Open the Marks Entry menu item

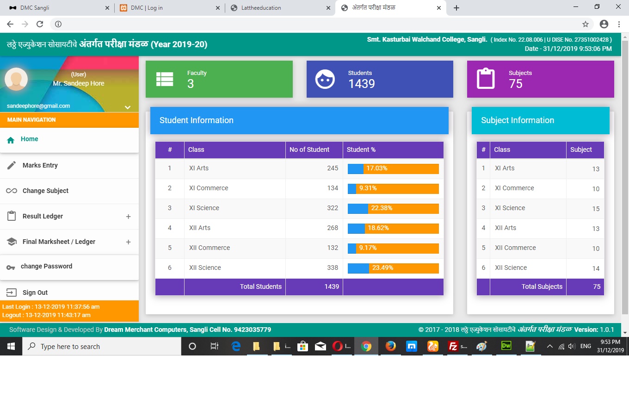tap(40, 165)
